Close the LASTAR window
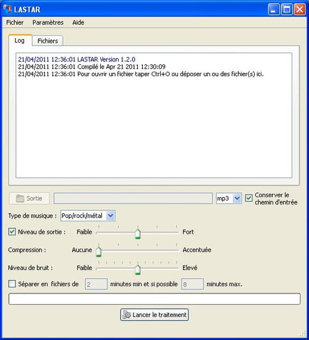The image size is (309, 340). tap(300, 9)
